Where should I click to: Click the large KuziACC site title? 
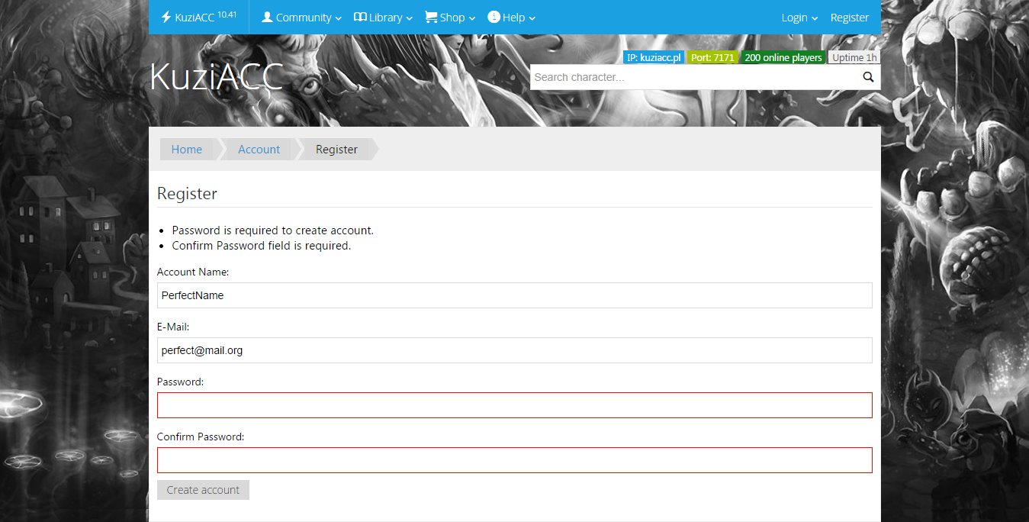pyautogui.click(x=217, y=76)
